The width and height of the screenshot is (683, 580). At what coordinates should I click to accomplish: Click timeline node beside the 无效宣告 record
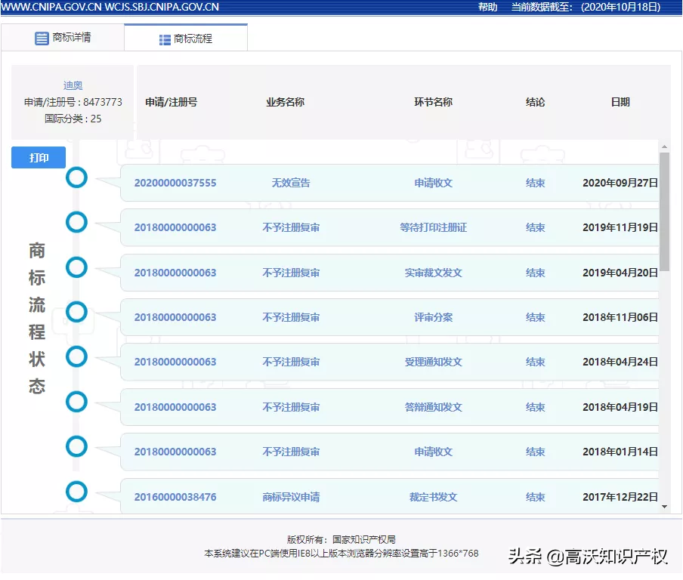76,177
